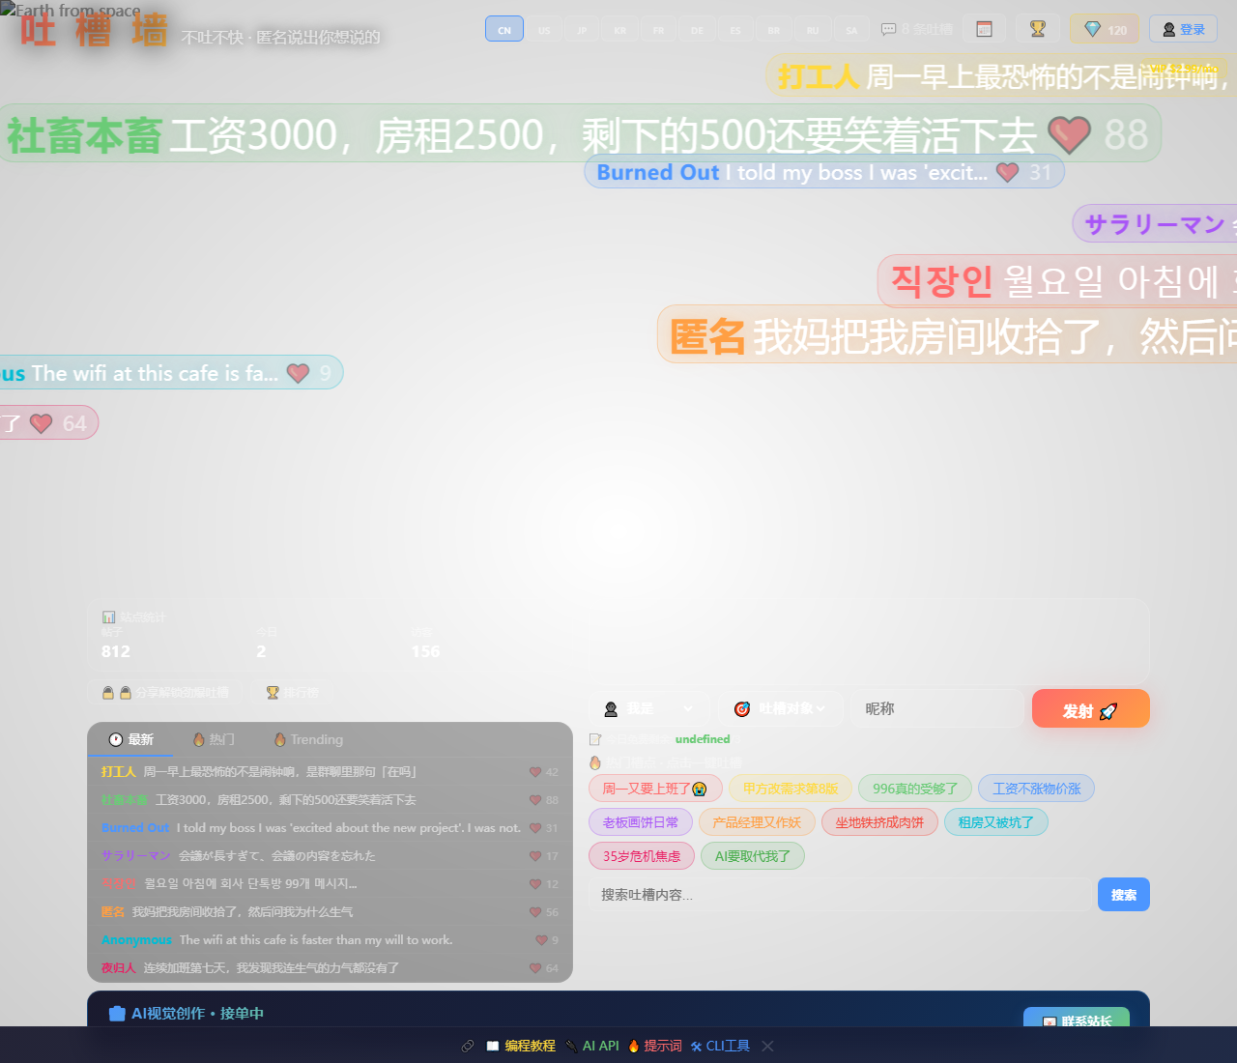Open 编程教程 link in bottom bar
1237x1063 pixels.
(x=522, y=1046)
